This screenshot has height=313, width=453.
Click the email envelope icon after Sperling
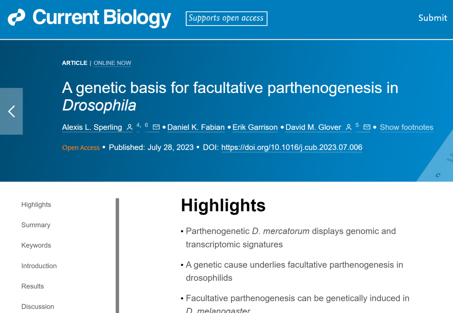(156, 127)
